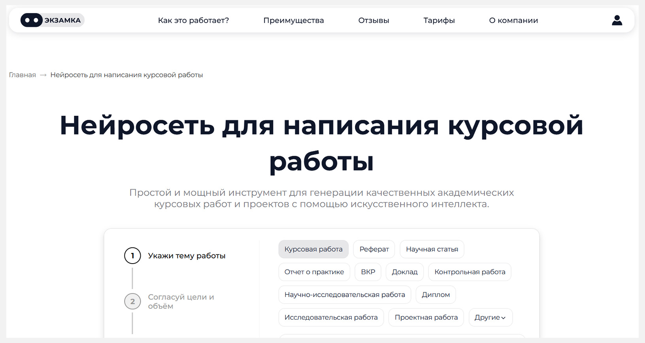Select the Доклад option
Screen dimensions: 645x343
coord(405,272)
